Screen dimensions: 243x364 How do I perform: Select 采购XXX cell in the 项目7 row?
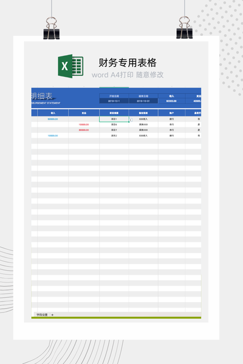[x=143, y=130]
